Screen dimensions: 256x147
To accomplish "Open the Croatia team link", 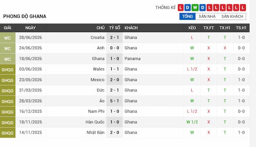I will (x=98, y=37).
